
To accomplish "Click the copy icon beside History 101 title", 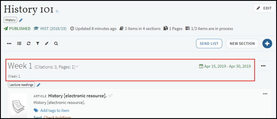I will [57, 11].
